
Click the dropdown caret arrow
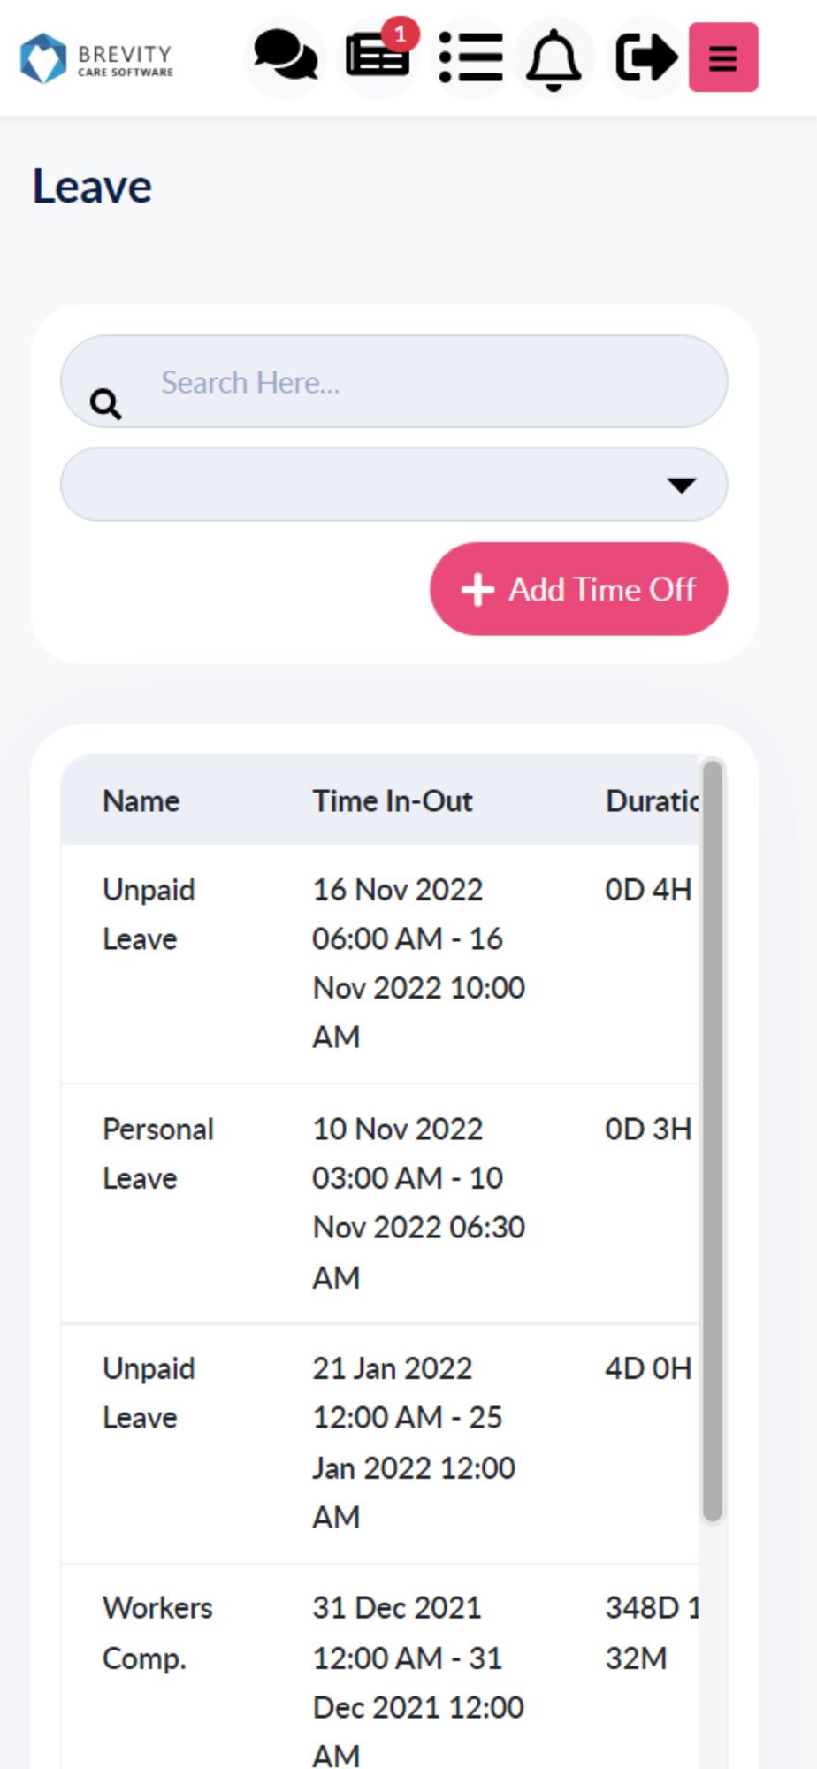tap(682, 485)
